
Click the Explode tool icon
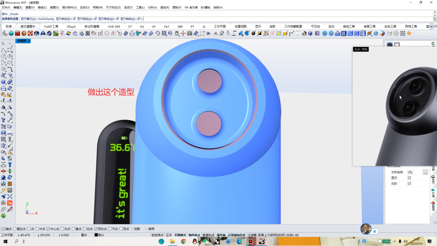pyautogui.click(x=10, y=95)
